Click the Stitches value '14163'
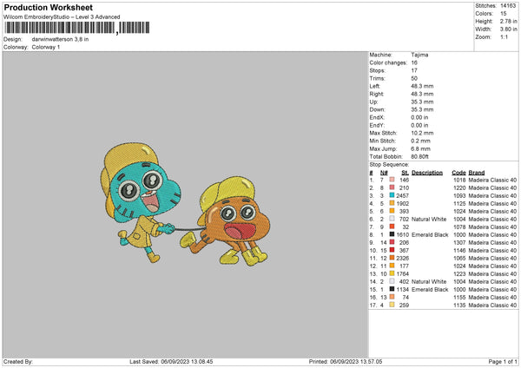This screenshot has height=368, width=521. coord(508,6)
